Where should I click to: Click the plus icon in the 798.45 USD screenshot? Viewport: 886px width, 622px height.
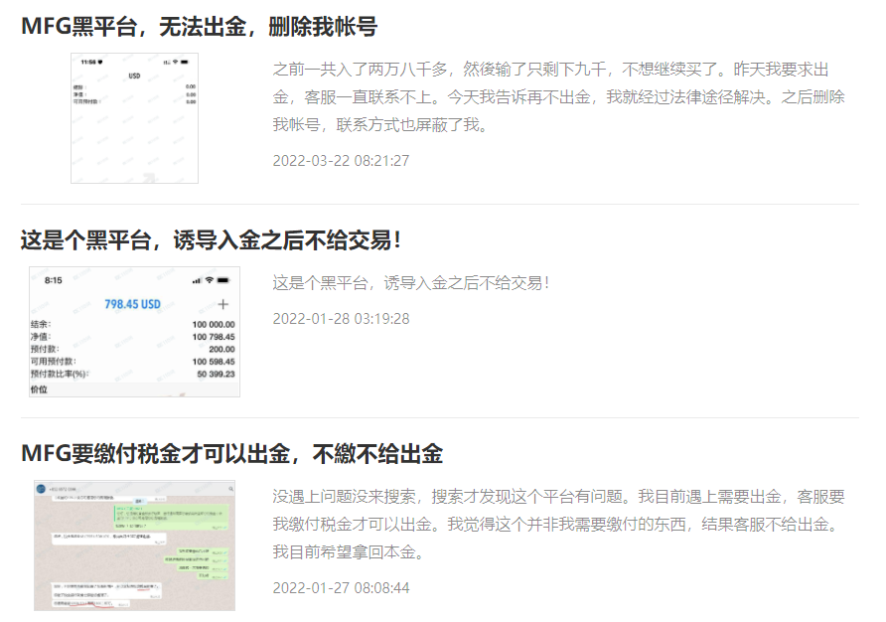click(223, 304)
